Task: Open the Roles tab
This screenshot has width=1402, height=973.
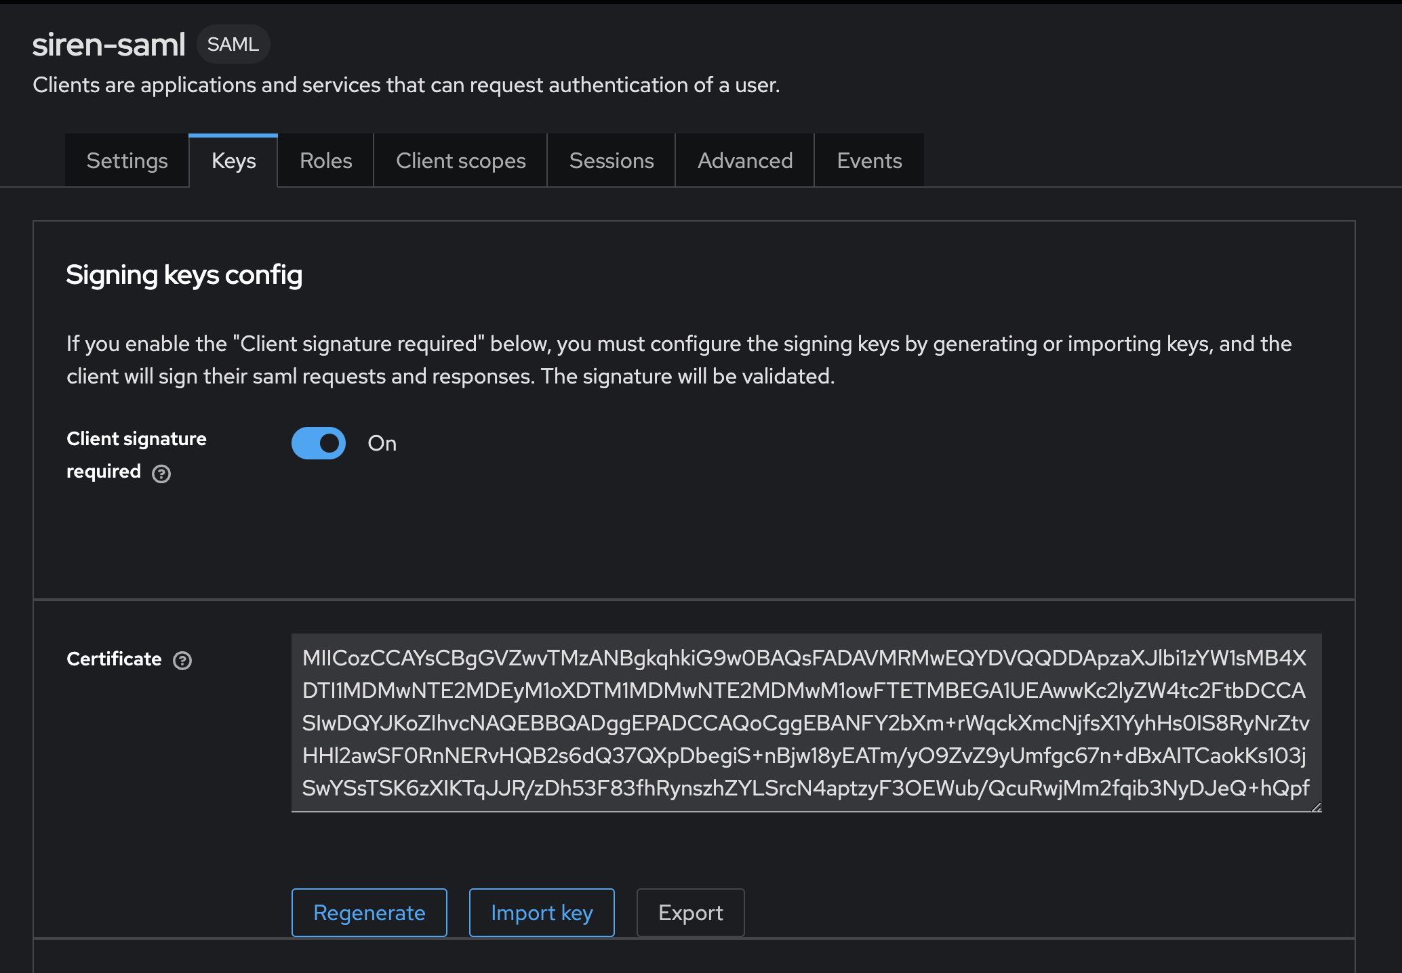Action: point(325,161)
